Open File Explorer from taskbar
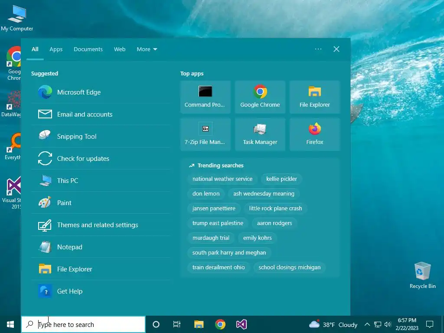Screen dimensions: 444x333 point(199,324)
